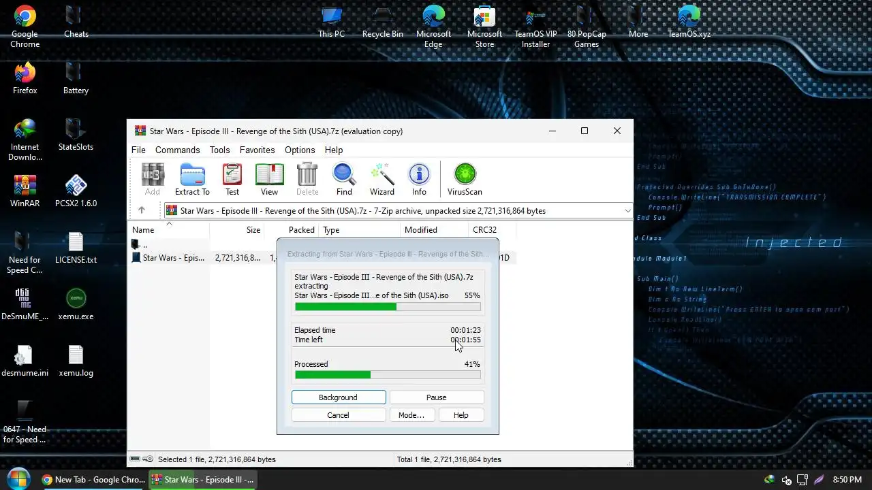
Task: Send extraction to Background
Action: [339, 397]
